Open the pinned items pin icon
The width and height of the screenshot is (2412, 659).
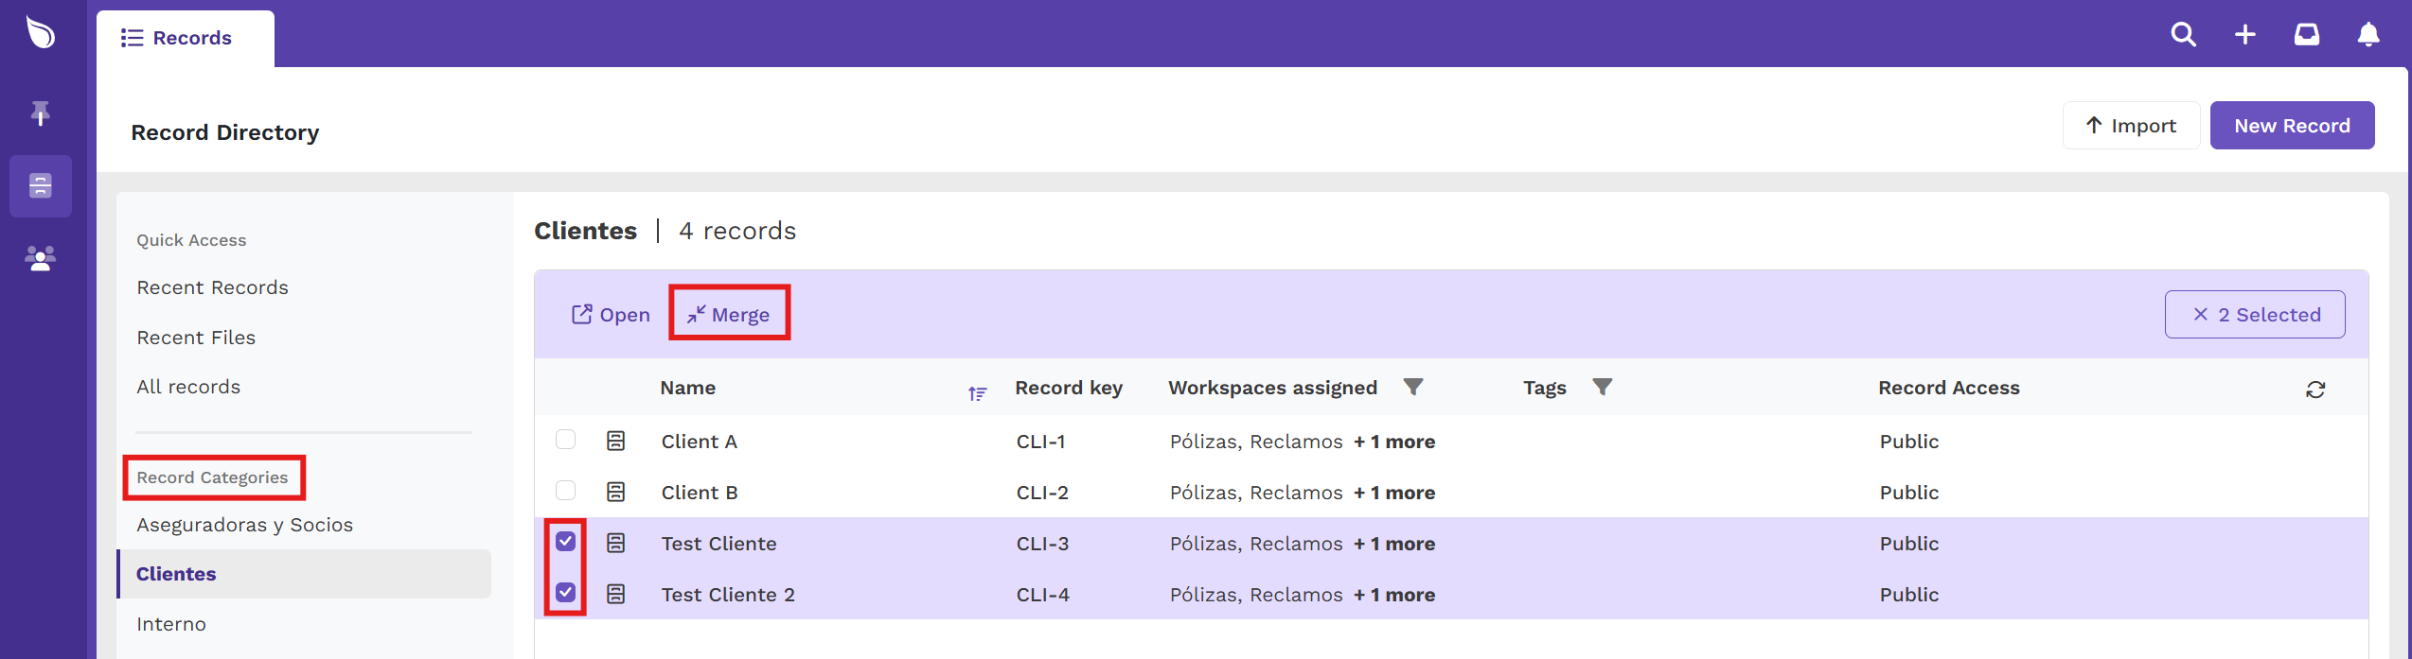pos(41,113)
